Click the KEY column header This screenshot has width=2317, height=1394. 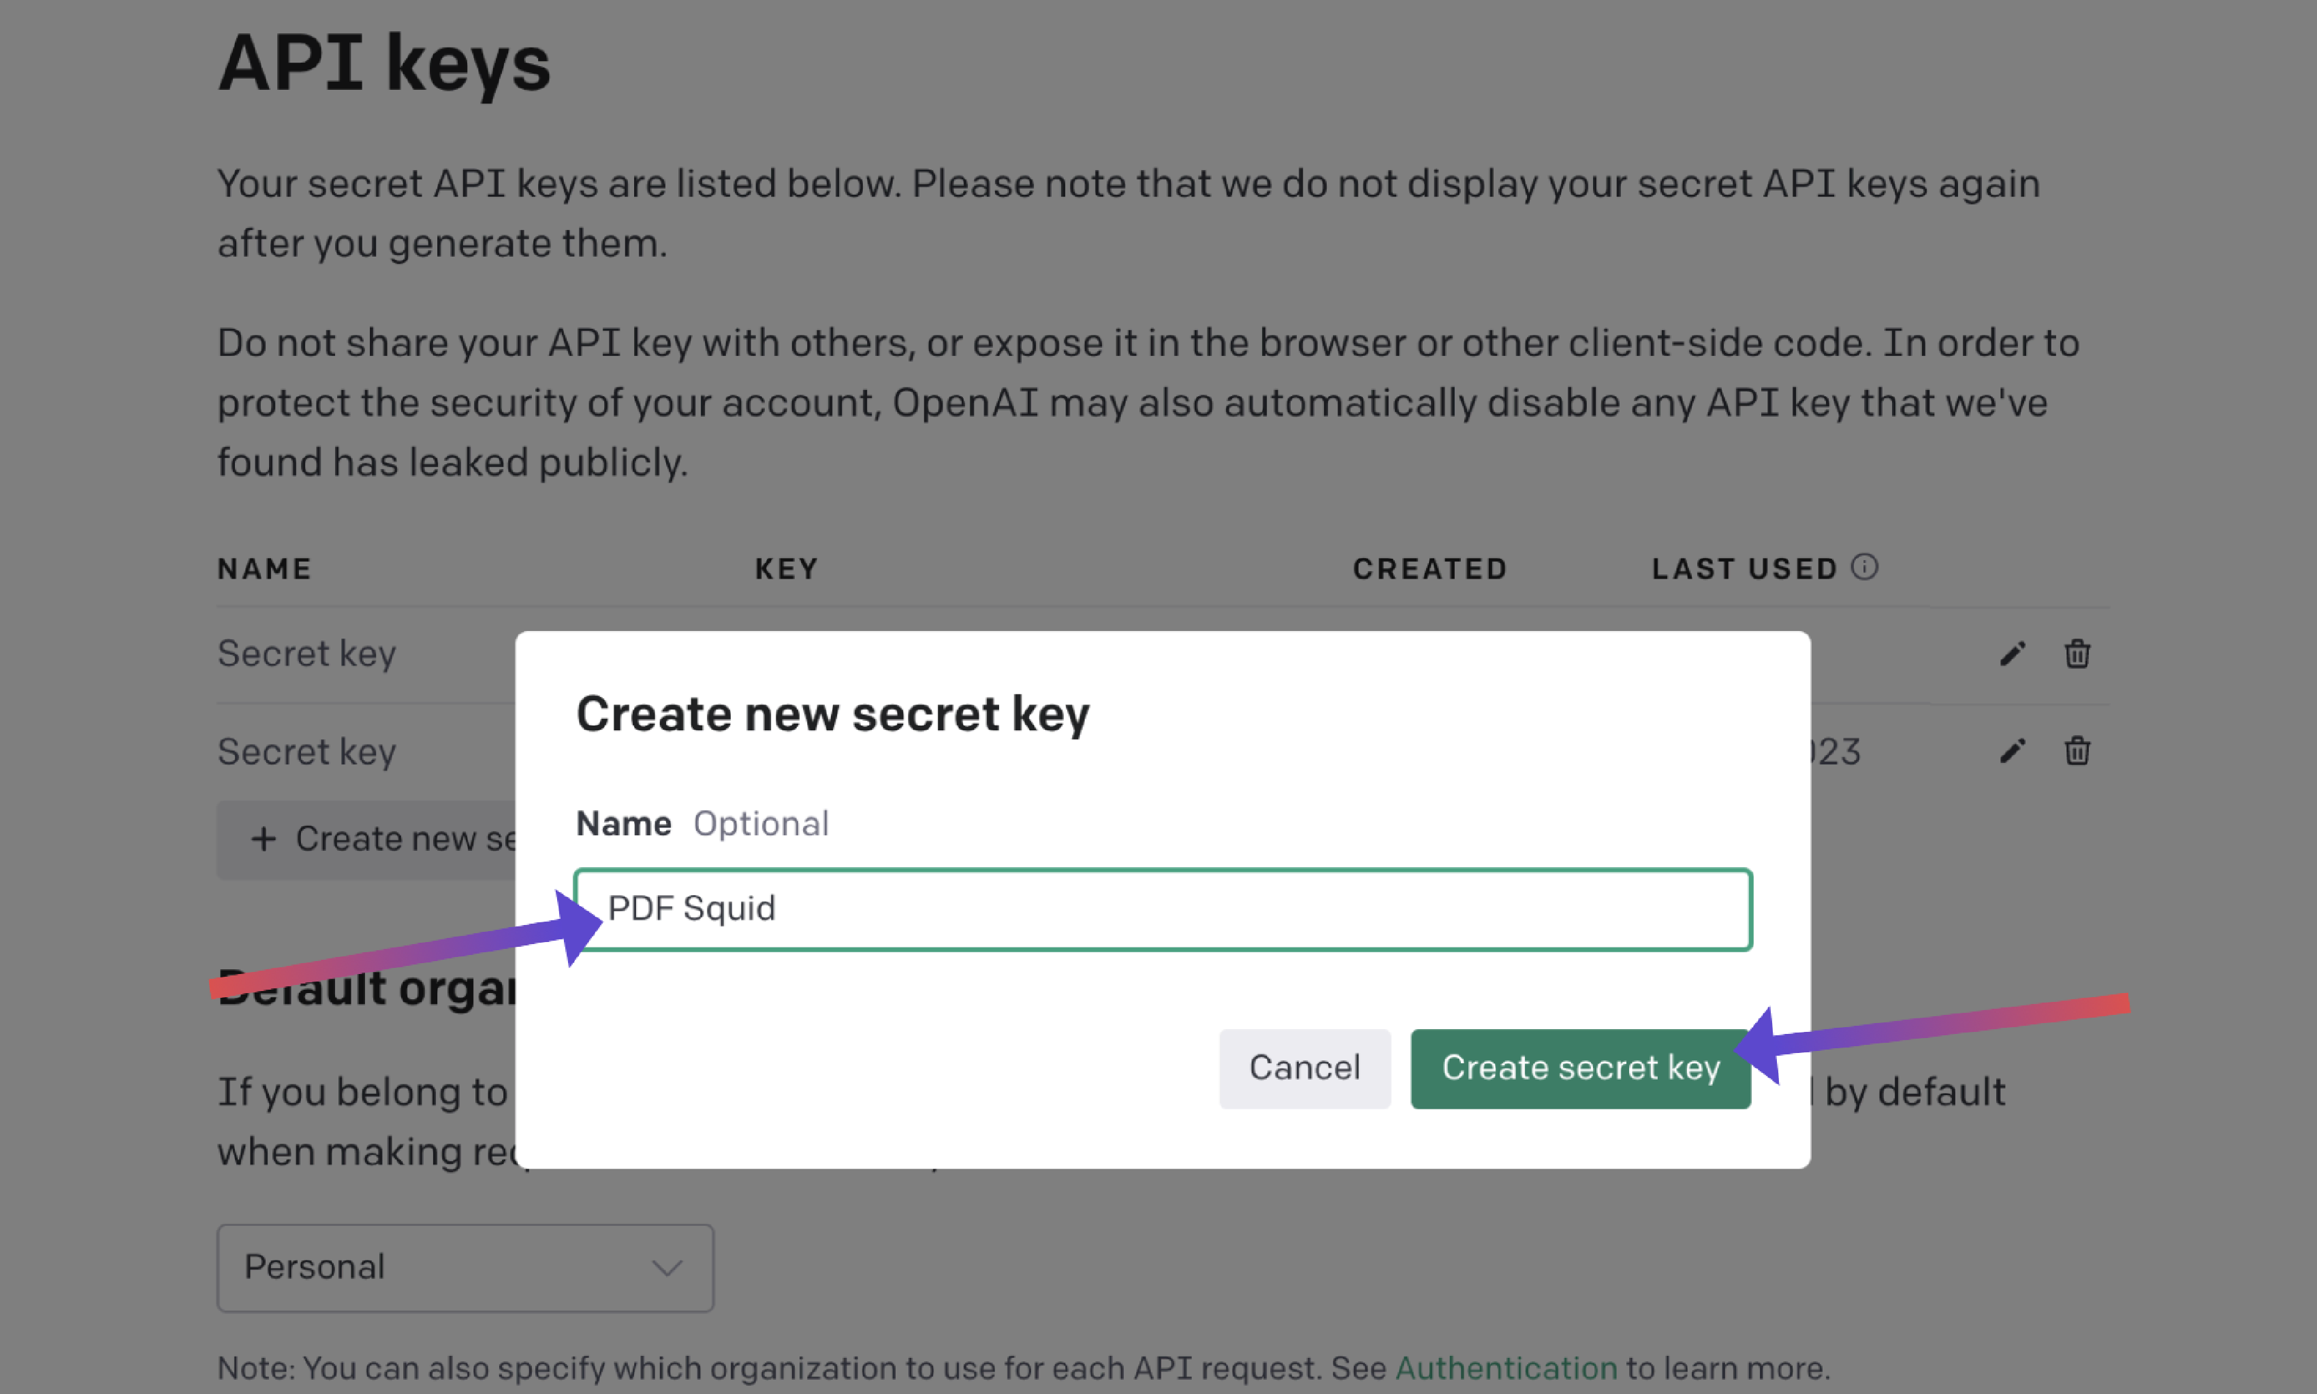787,569
